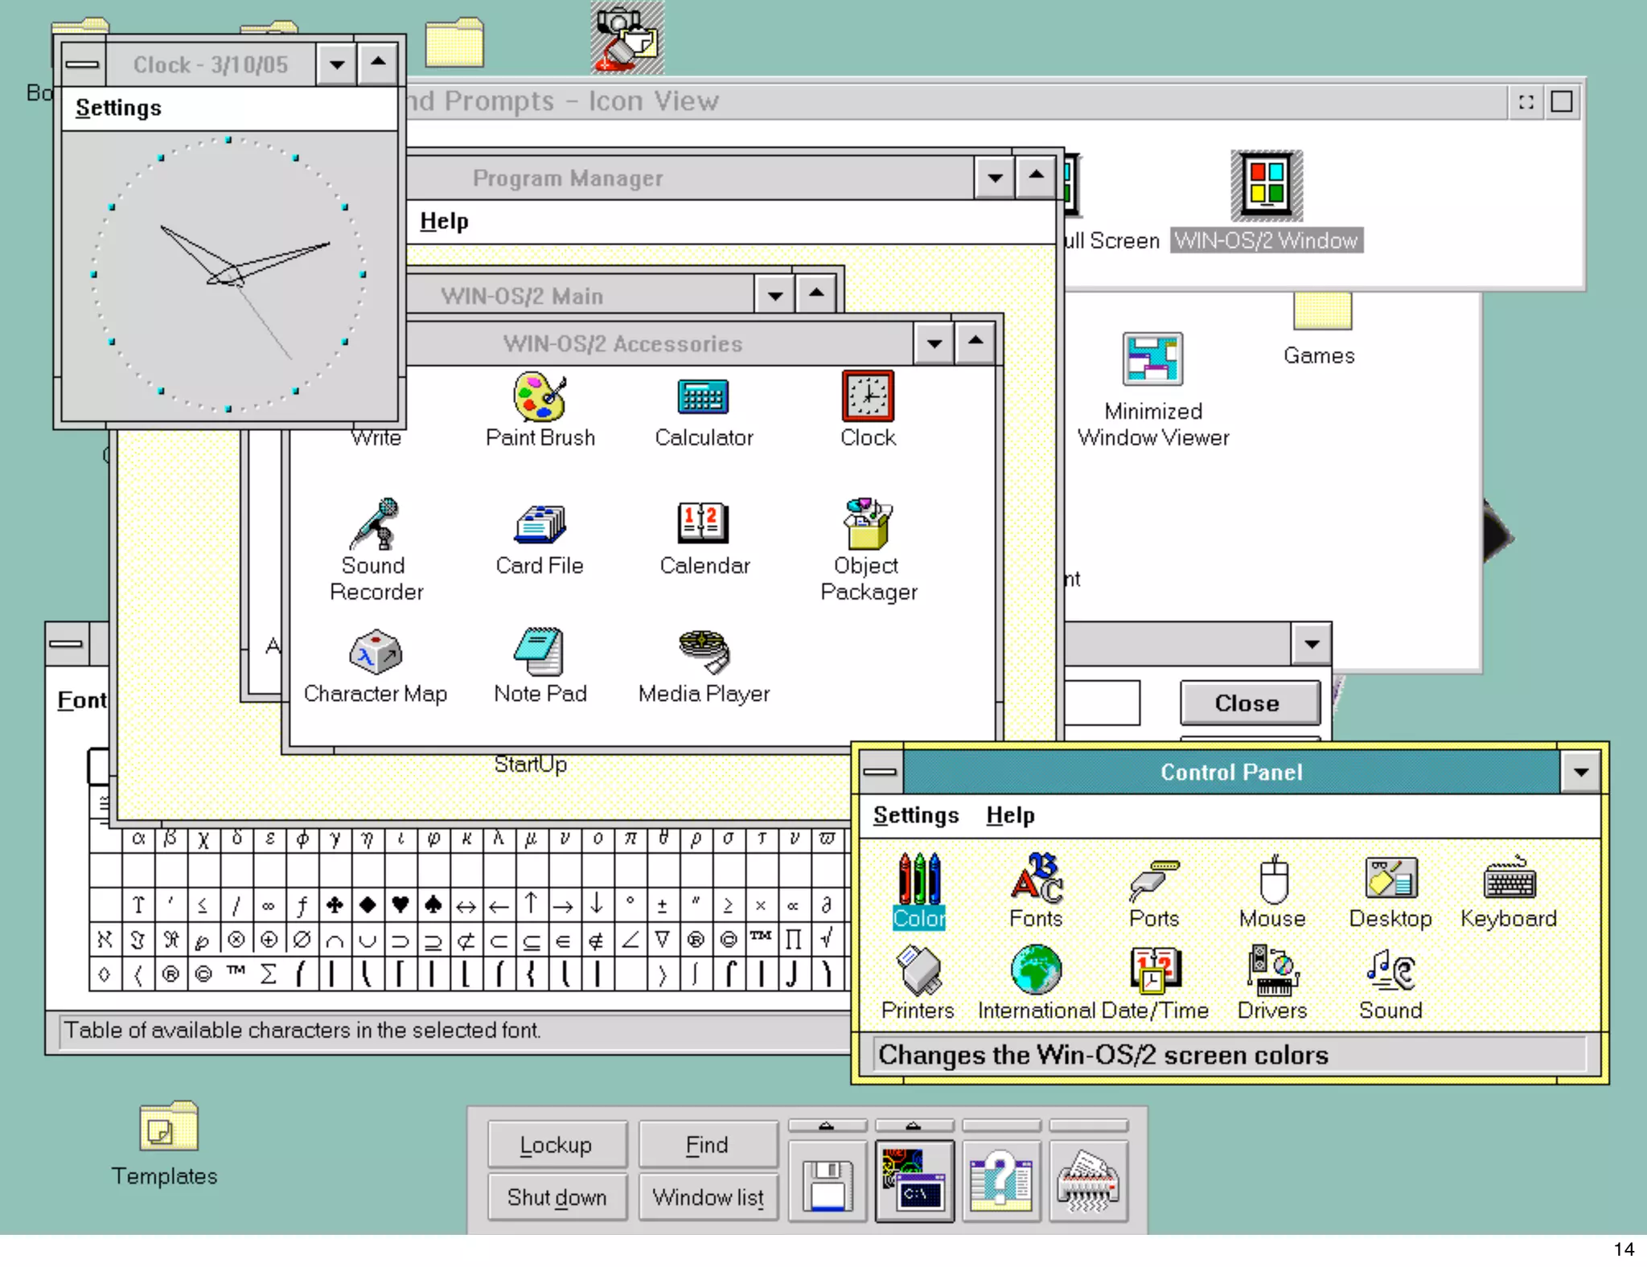Open dropdown arrow beside the Close button
The height and width of the screenshot is (1267, 1647).
pyautogui.click(x=1312, y=644)
